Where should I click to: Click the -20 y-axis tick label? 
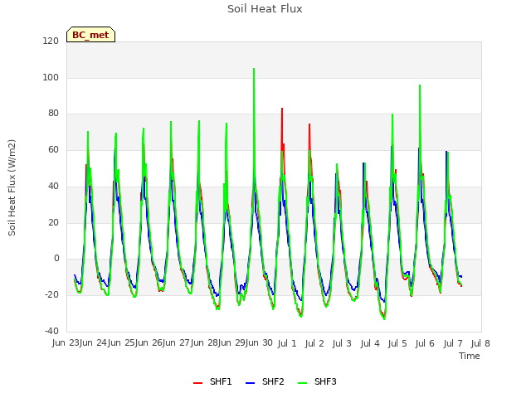(51, 295)
